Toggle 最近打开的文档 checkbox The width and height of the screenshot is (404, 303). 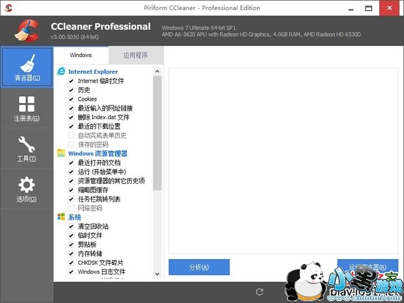(71, 163)
